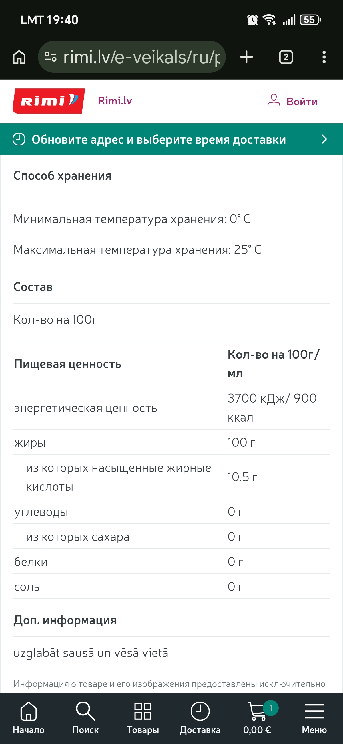Open browser three-dot overflow menu
Image resolution: width=343 pixels, height=744 pixels.
click(x=324, y=57)
